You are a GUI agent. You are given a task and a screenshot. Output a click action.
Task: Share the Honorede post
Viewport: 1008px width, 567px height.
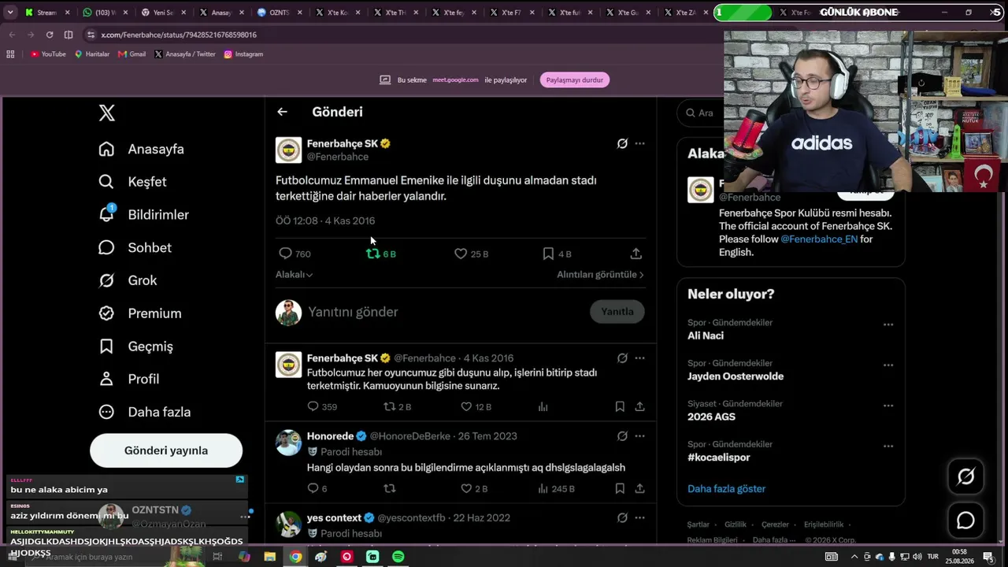639,488
